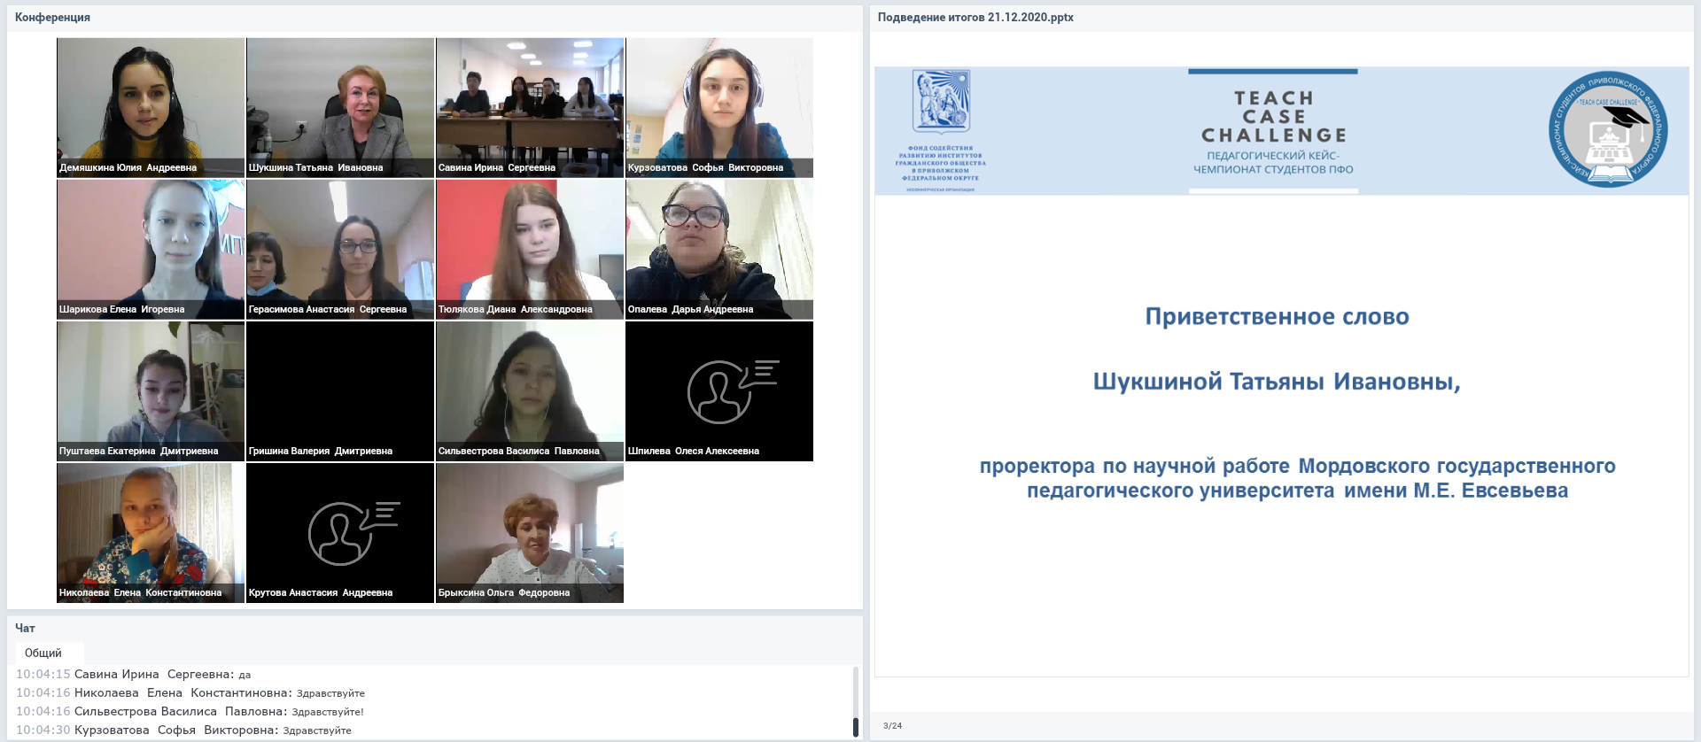1701x742 pixels.
Task: Select Савина Ирина Сергеевна video tile
Action: coord(530,107)
